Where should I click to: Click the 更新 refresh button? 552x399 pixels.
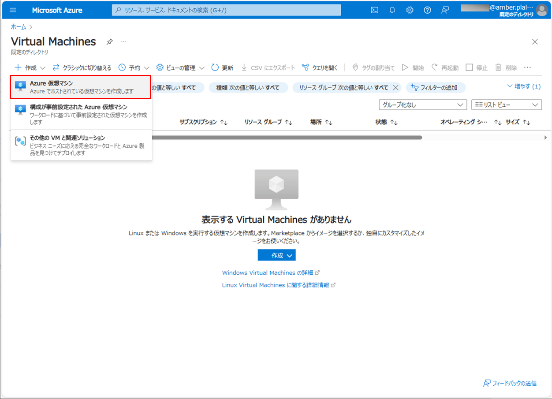click(222, 68)
